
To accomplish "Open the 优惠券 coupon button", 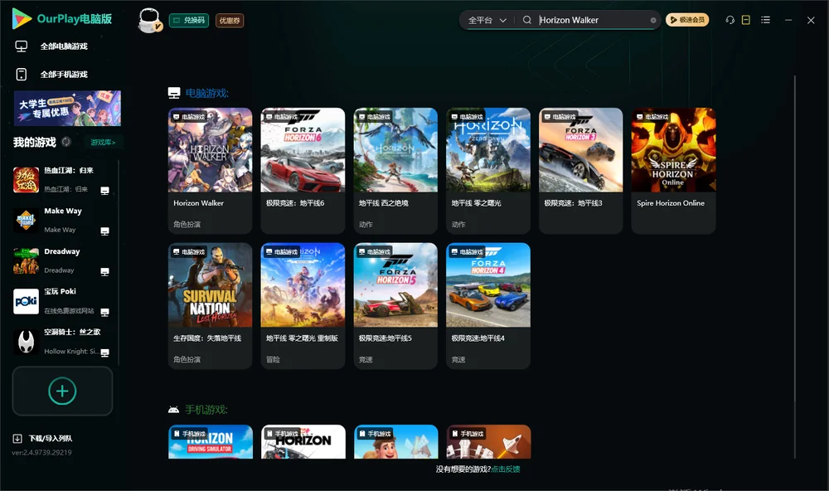I will [230, 21].
